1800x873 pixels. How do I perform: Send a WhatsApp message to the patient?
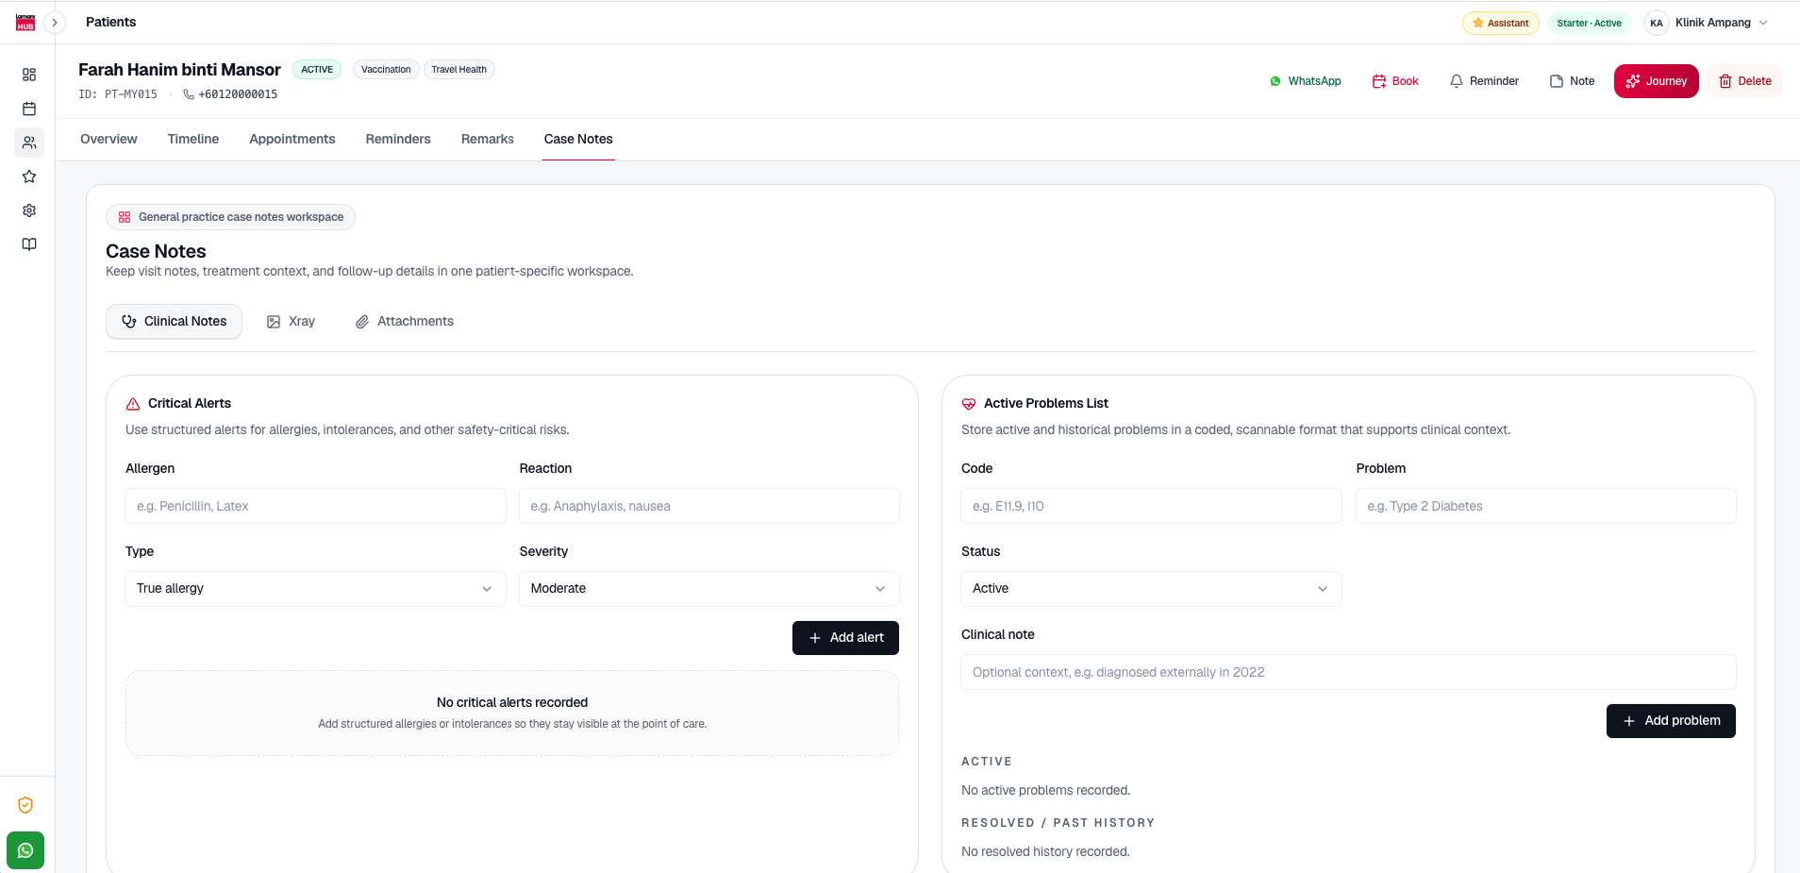coord(1305,81)
